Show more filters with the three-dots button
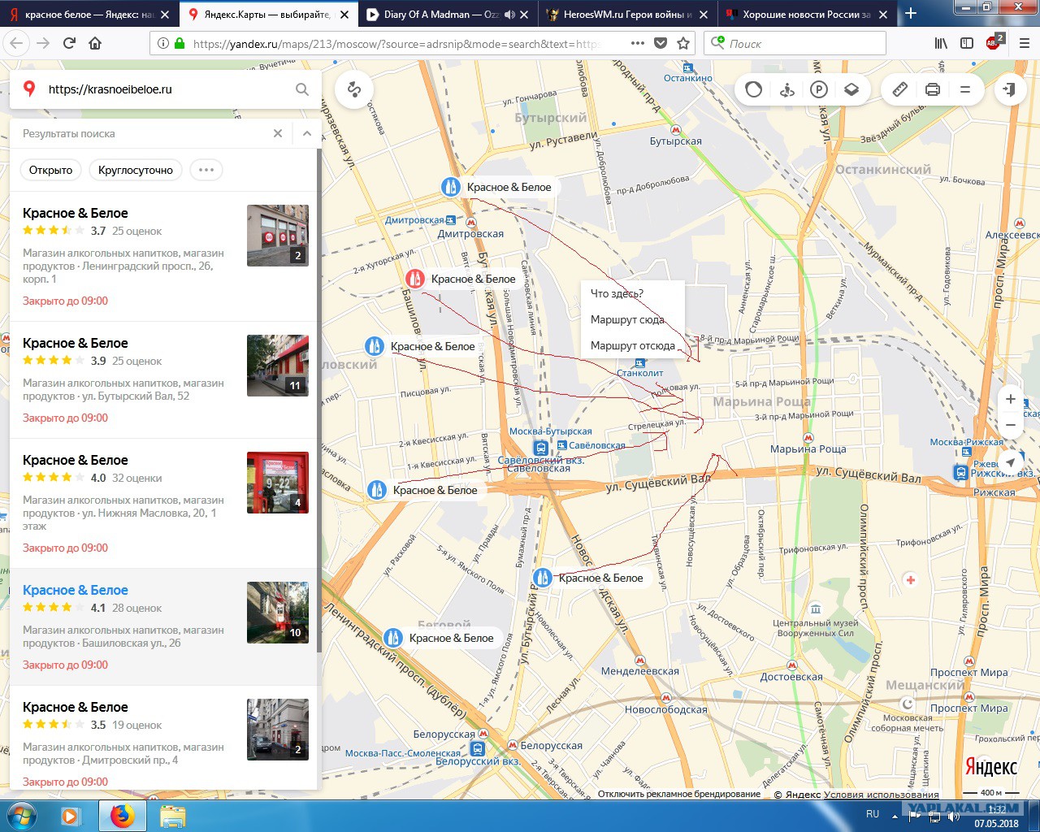Image resolution: width=1040 pixels, height=832 pixels. [x=206, y=170]
